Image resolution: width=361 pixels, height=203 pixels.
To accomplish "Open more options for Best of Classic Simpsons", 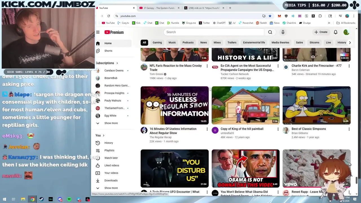I will 349,129.
